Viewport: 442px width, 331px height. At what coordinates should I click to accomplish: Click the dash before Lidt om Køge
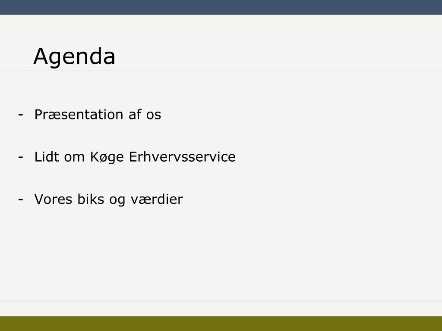[x=21, y=157]
